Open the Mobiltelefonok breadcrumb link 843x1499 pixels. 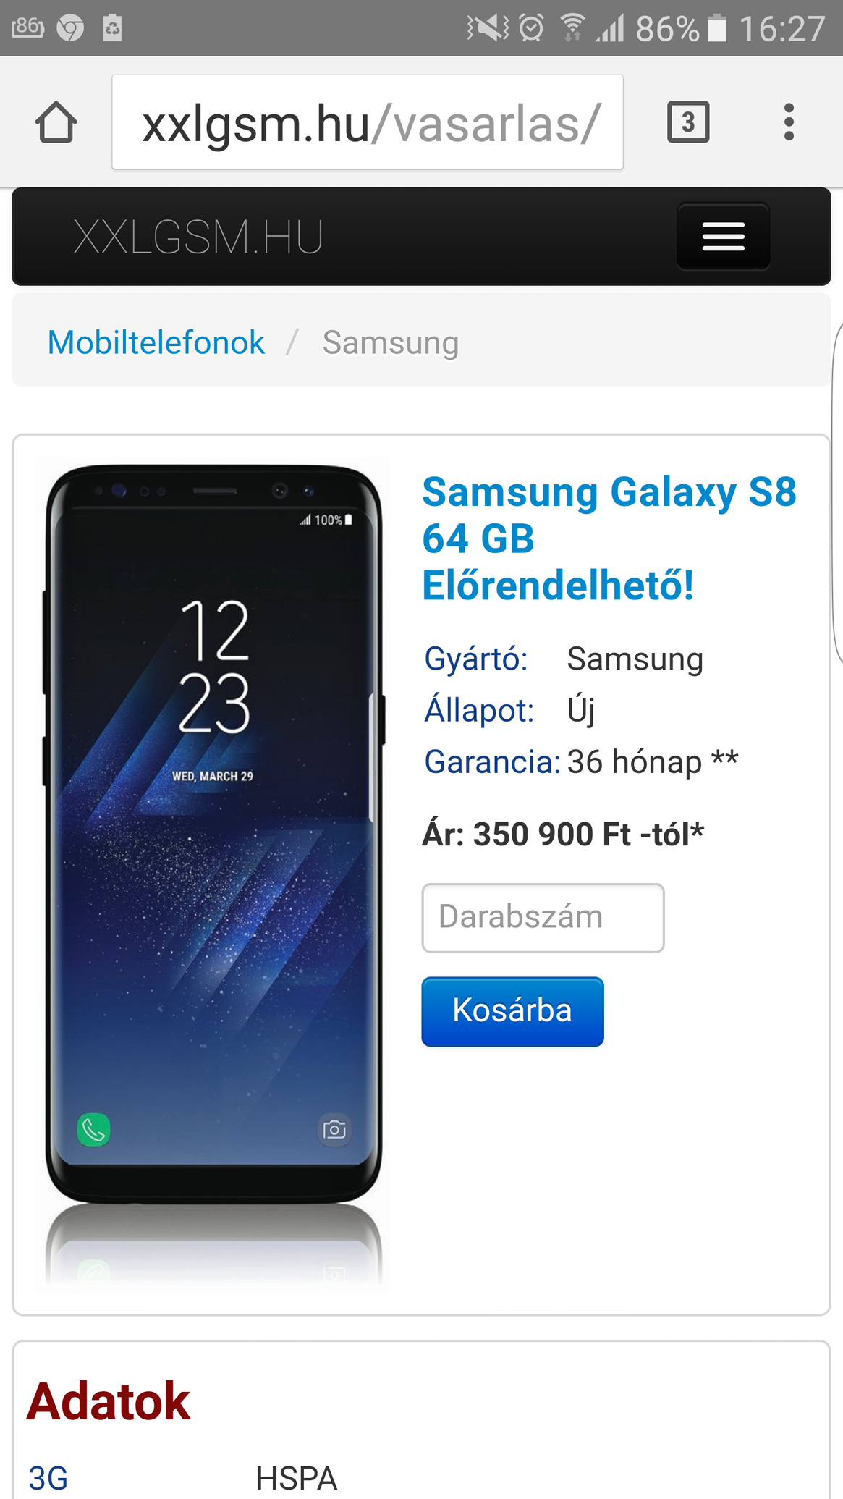(x=156, y=342)
